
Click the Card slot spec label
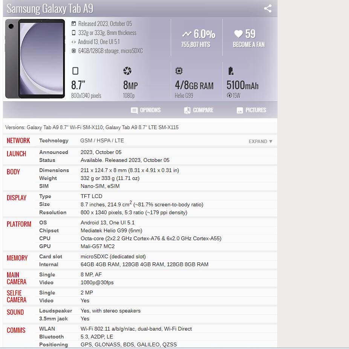[51, 257]
